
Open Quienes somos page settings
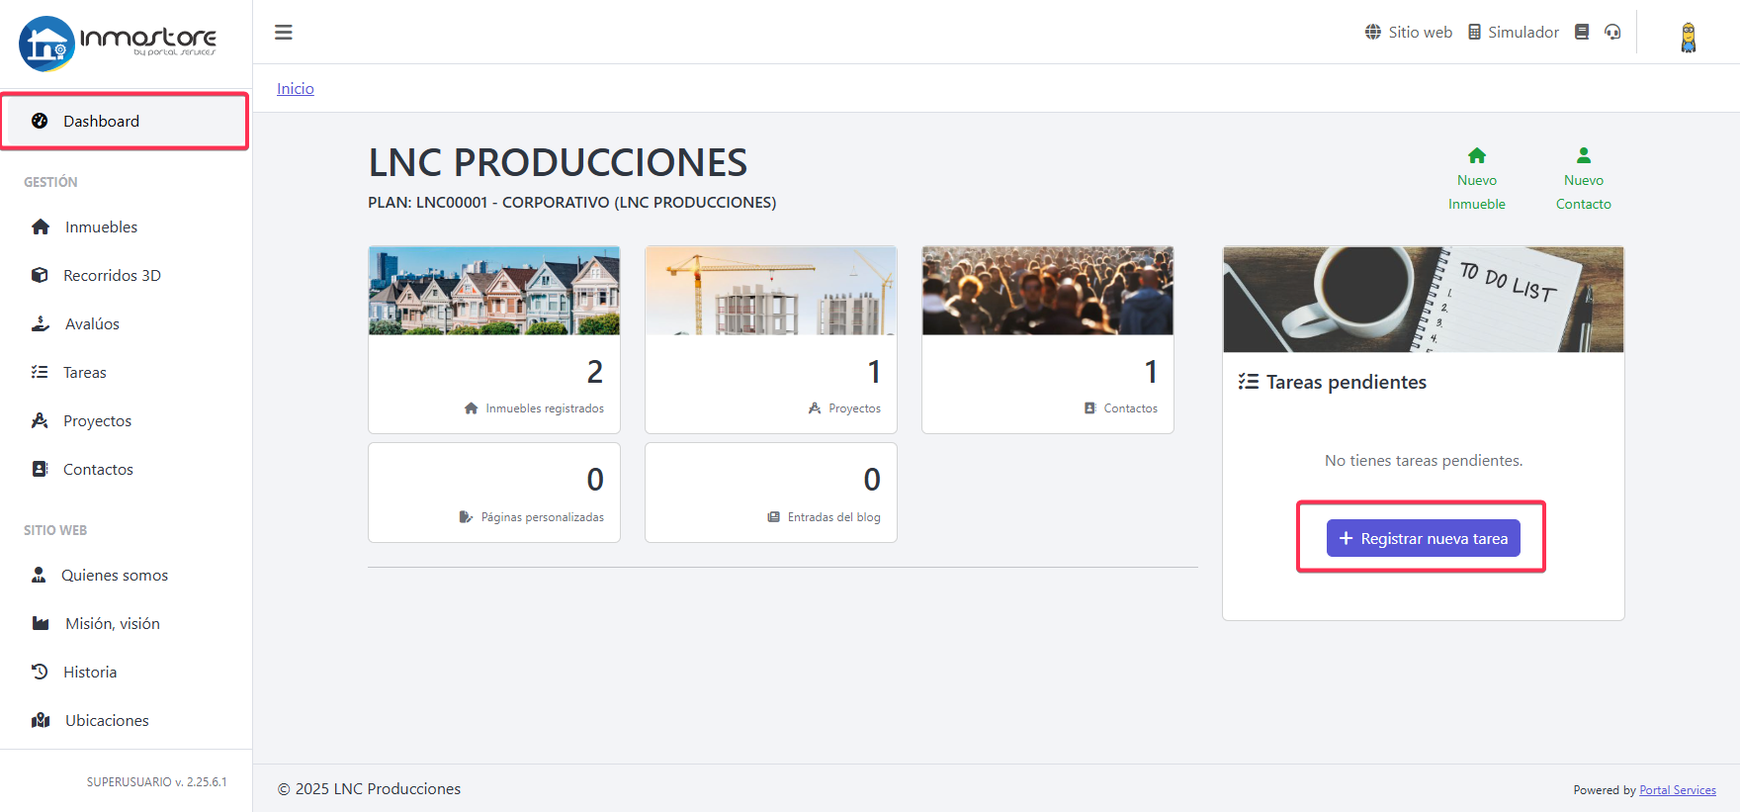pos(115,575)
